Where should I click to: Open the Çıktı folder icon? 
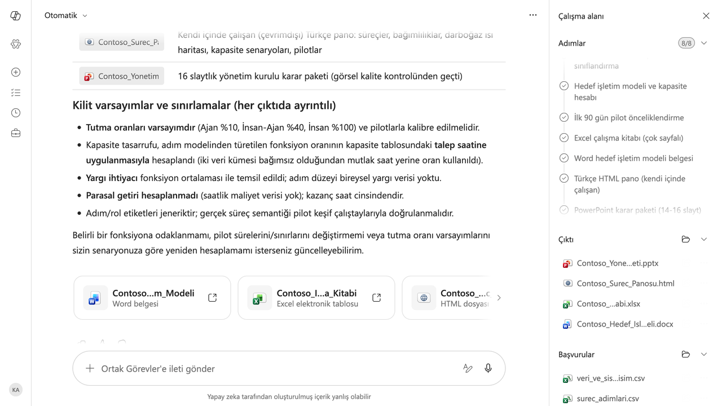[686, 240]
